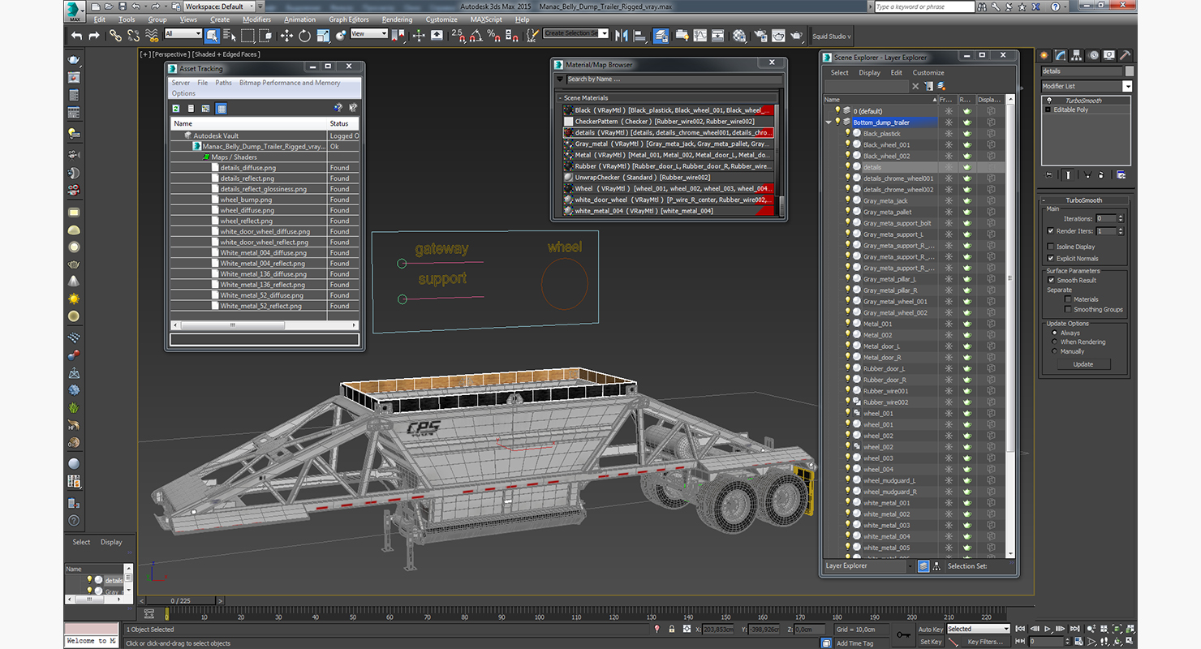1201x649 pixels.
Task: Enable Separate by Smoothing Groups checkbox
Action: click(1068, 309)
